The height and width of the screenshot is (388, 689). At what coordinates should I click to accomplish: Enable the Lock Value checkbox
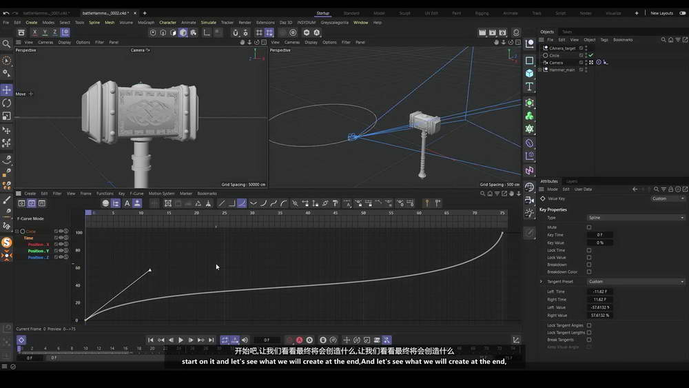(589, 258)
